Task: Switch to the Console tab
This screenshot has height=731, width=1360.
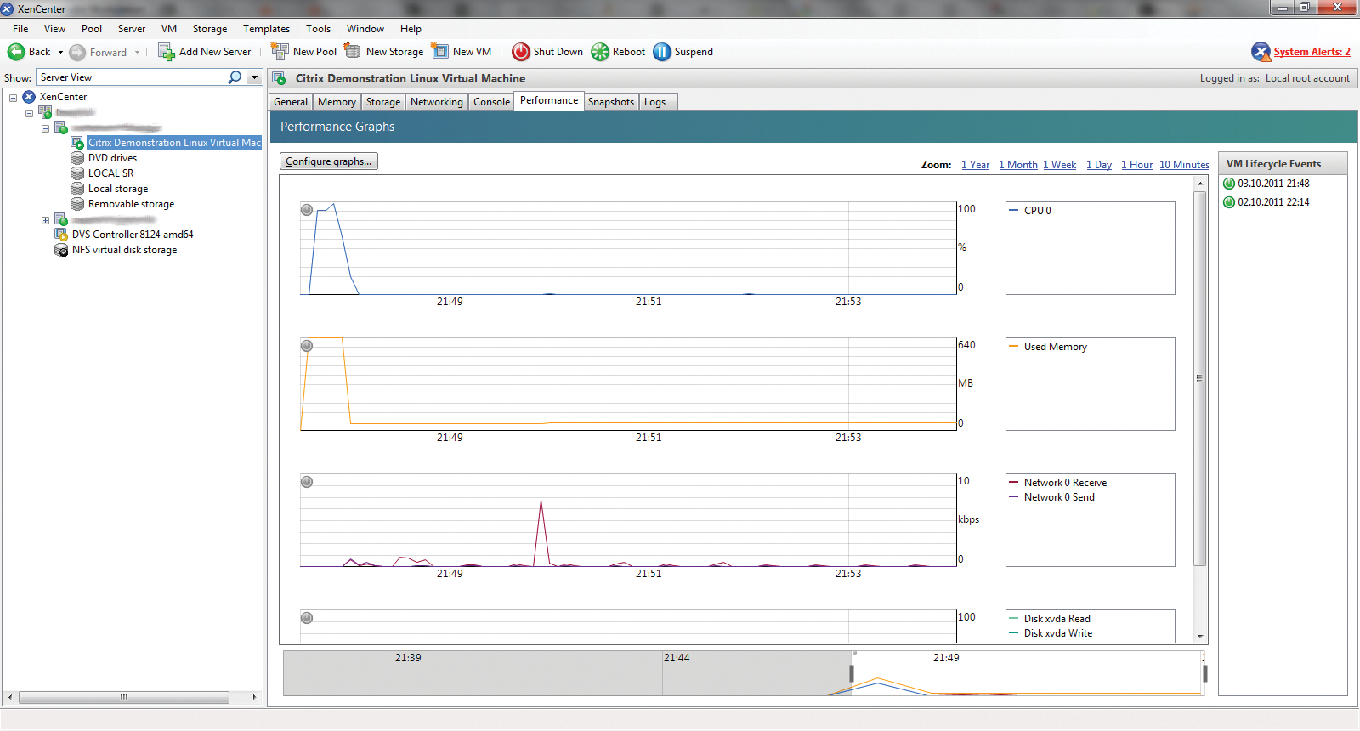Action: [491, 102]
